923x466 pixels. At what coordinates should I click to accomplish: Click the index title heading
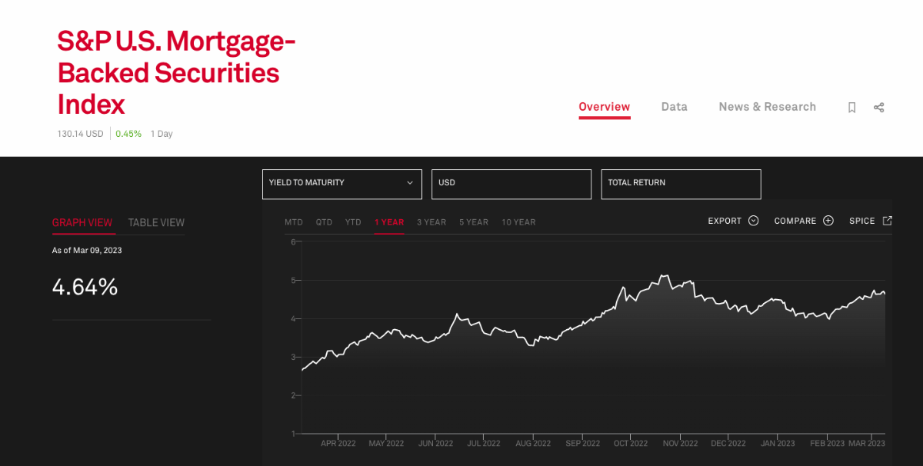(x=176, y=72)
